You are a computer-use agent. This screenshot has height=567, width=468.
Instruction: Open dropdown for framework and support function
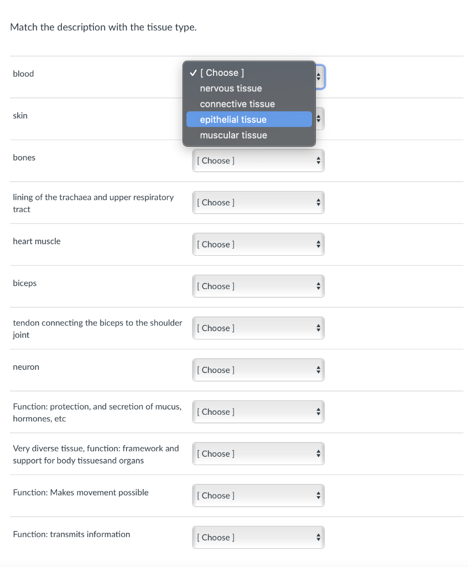[x=258, y=454]
